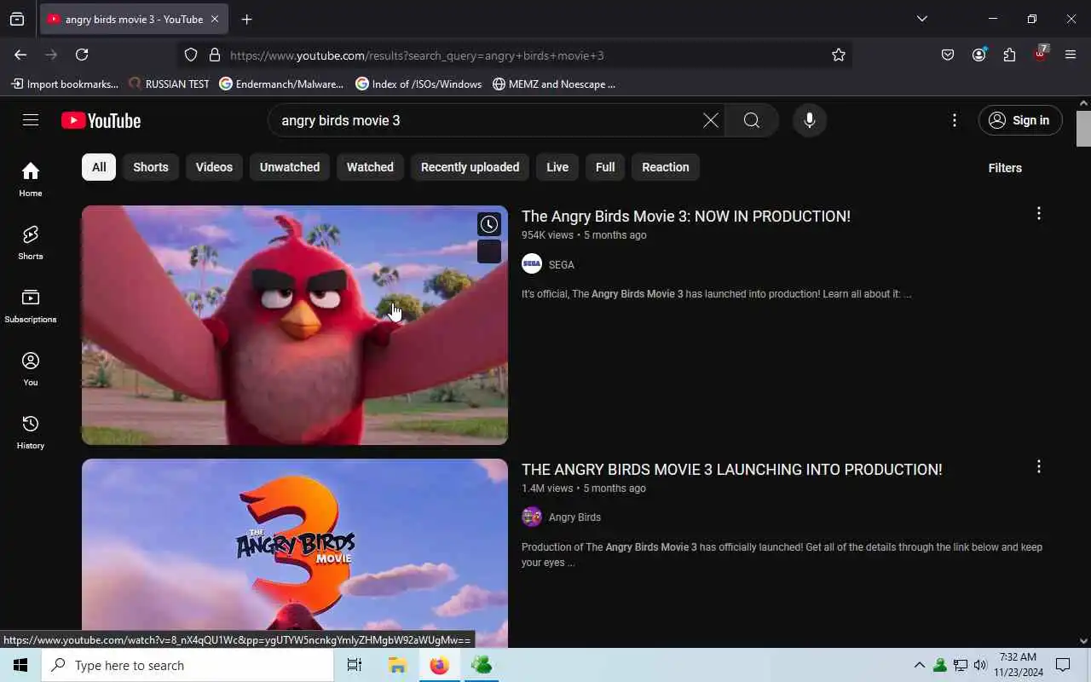
Task: Save page to Pocket
Action: coord(948,55)
